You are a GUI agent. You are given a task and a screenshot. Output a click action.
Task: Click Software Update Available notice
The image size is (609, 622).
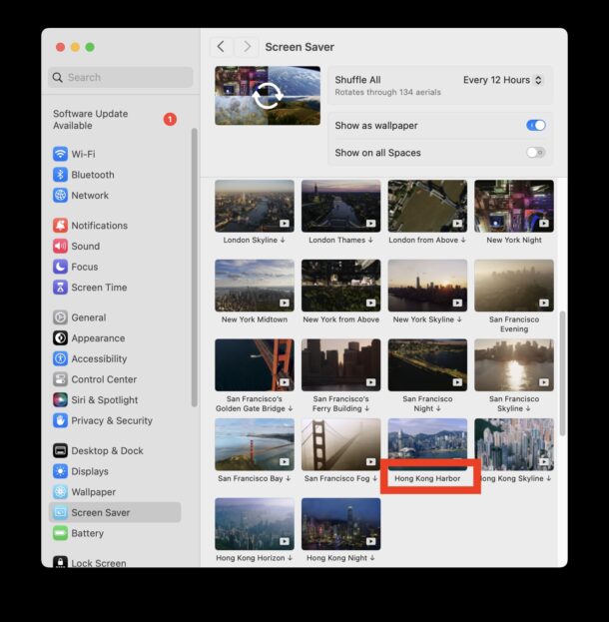pyautogui.click(x=91, y=120)
